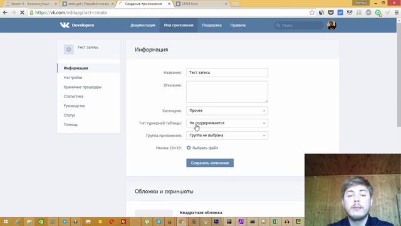Click the green padlock in the address bar

point(31,13)
